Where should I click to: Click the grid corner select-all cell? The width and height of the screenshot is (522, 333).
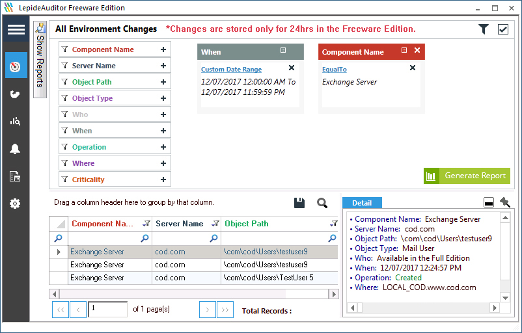pos(59,224)
